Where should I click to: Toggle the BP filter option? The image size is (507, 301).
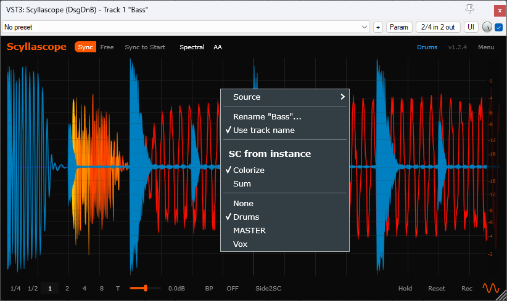point(209,289)
